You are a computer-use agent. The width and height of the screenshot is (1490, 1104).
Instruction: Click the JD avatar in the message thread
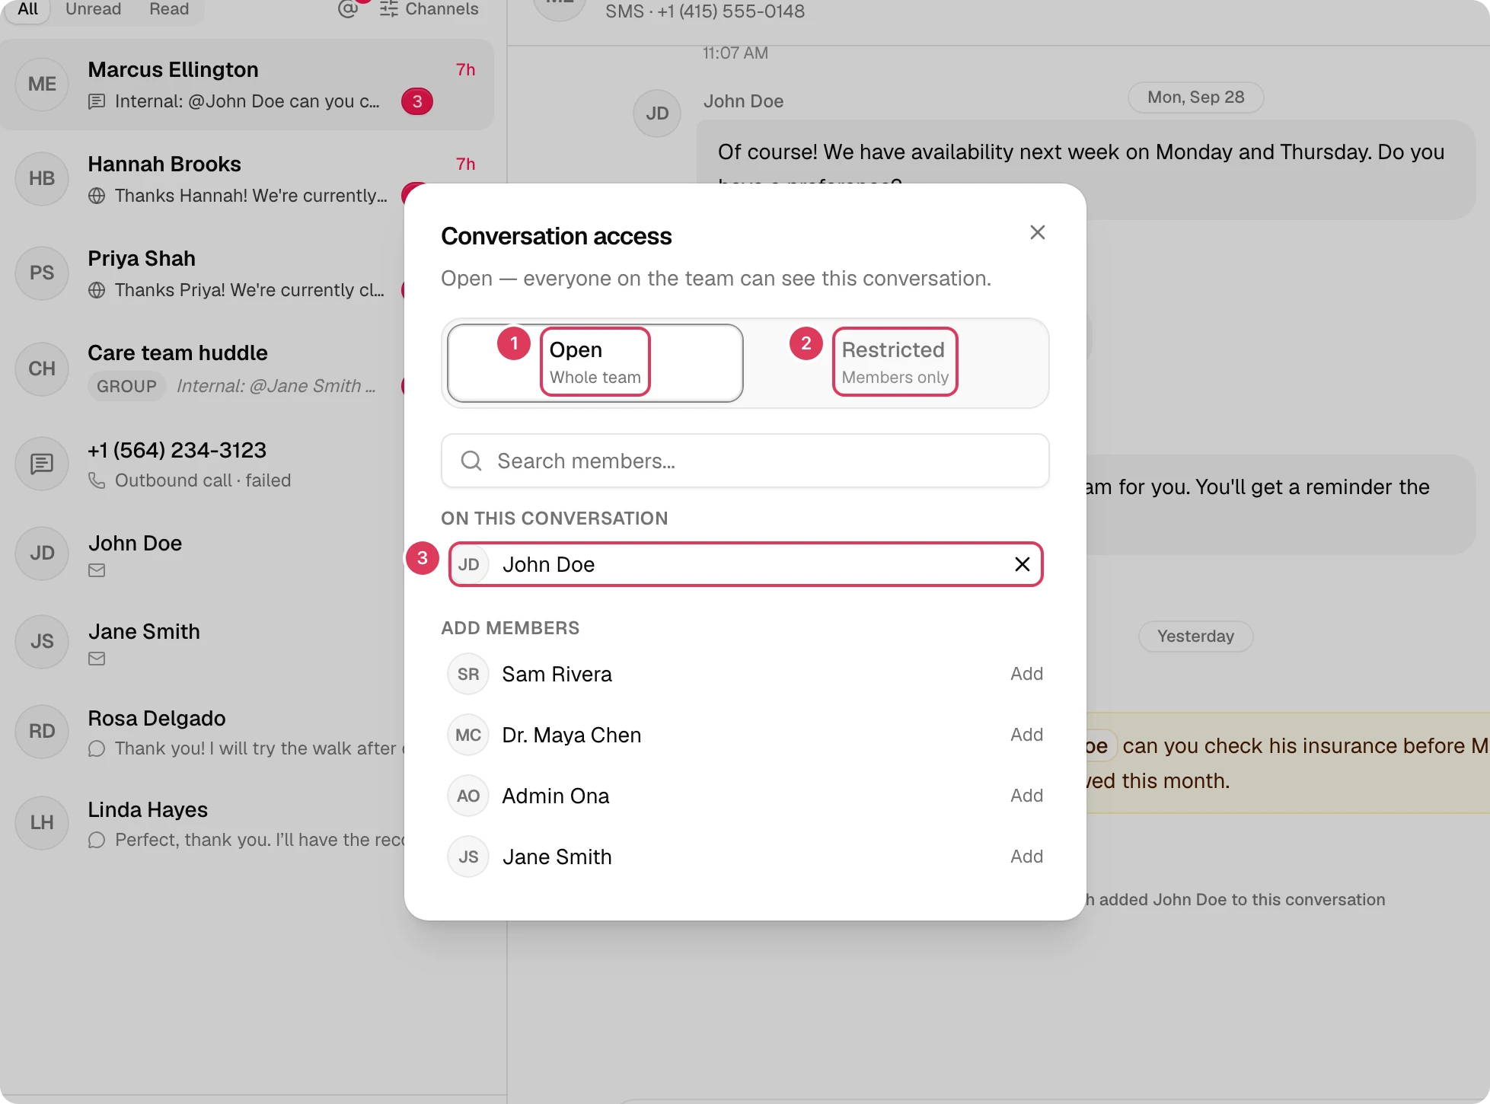tap(657, 113)
